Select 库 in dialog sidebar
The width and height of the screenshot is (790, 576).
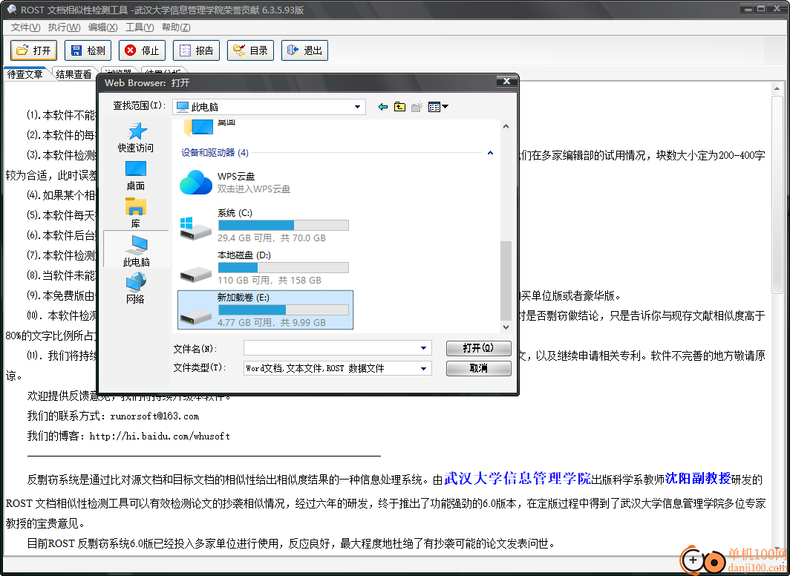click(136, 213)
